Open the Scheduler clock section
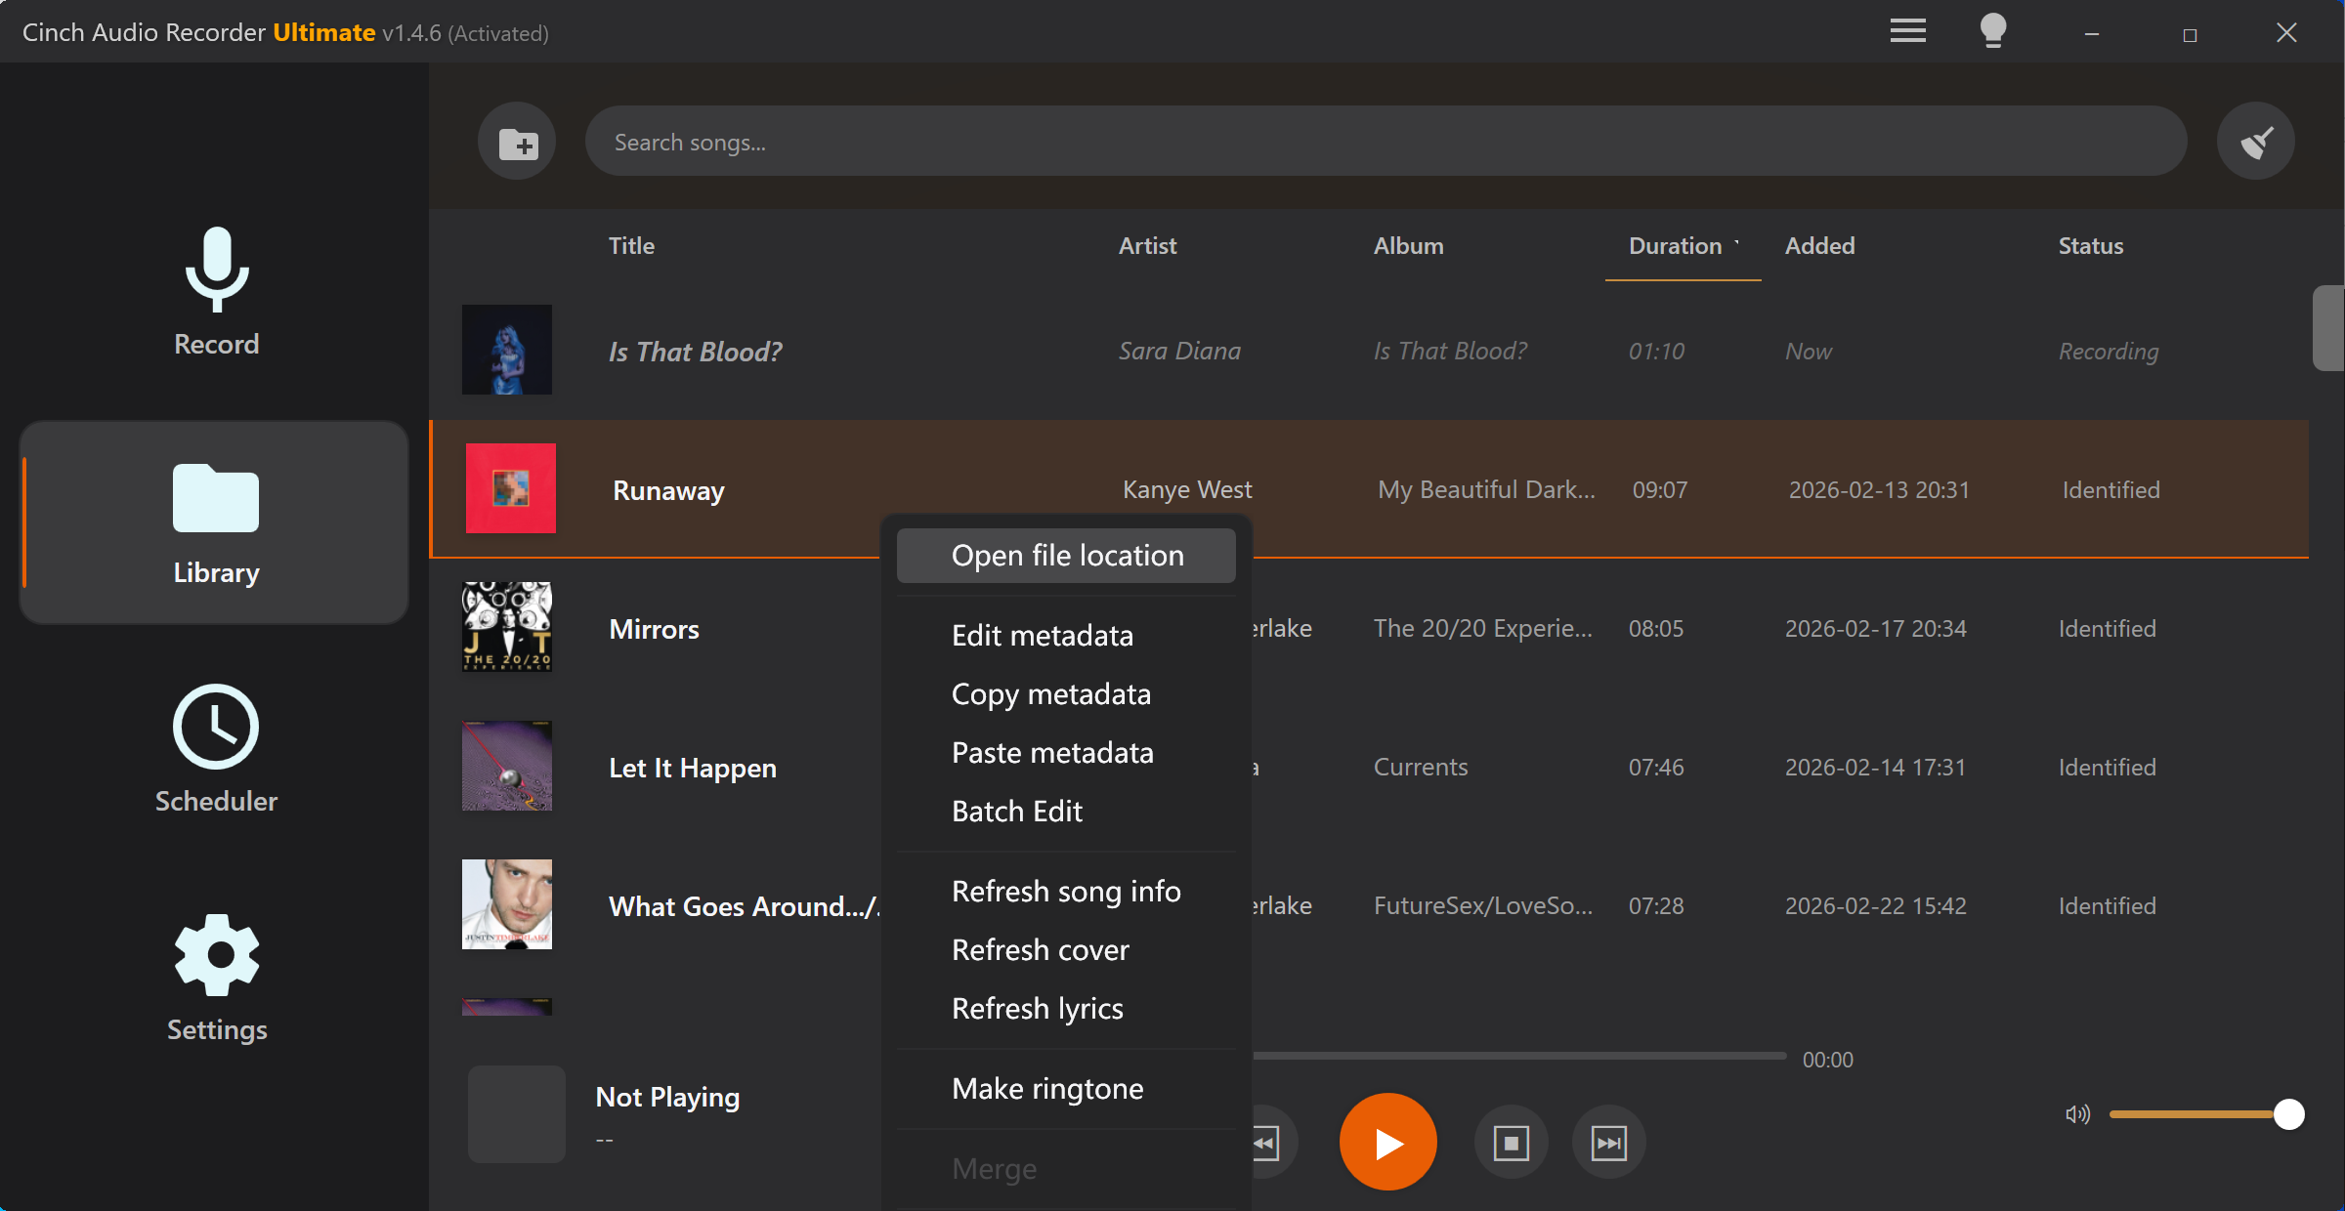Screen dimensions: 2345x1211 click(216, 750)
